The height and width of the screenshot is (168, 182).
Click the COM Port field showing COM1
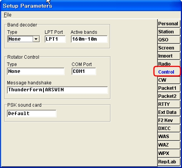coord(84,71)
